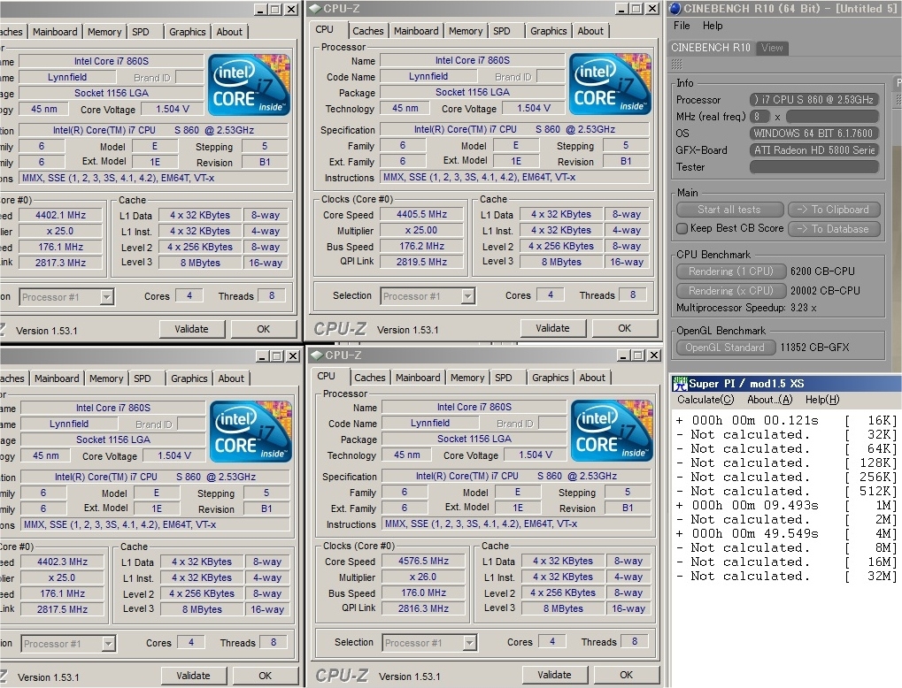Click Validate in 4405.5 MHz CPU-Z window
This screenshot has width=902, height=688.
pos(552,328)
